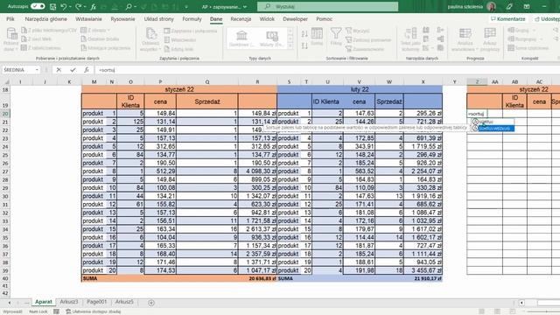The height and width of the screenshot is (315, 560).
Task: Open the Page001 sheet tab
Action: [x=97, y=302]
